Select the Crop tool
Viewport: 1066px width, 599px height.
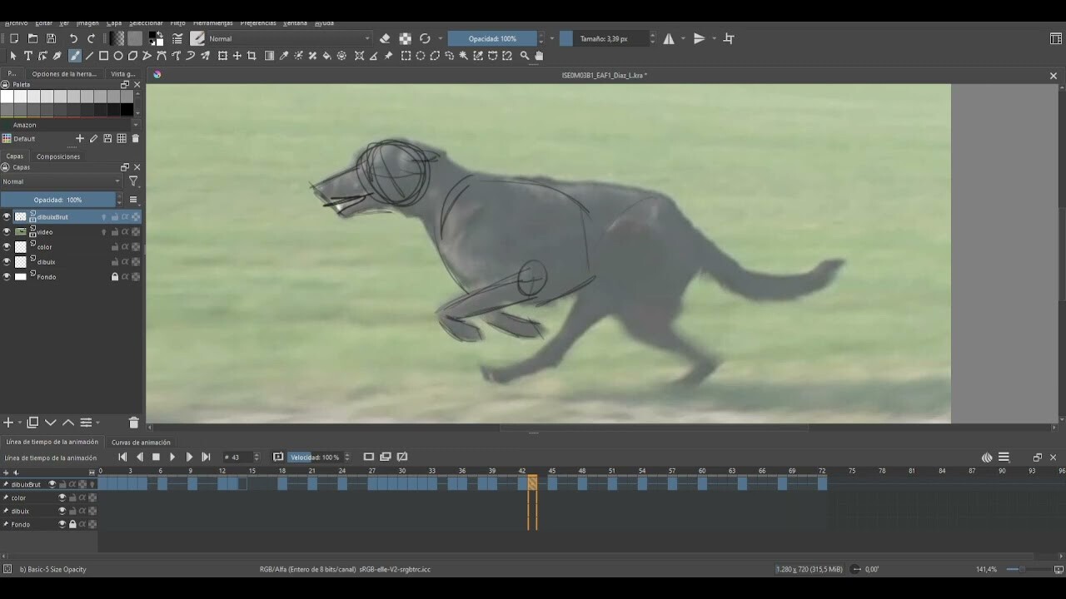(x=252, y=56)
